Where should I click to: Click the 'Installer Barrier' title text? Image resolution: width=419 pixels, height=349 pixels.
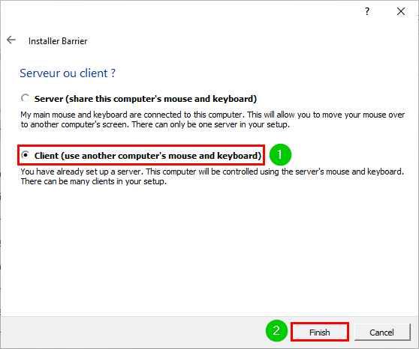pyautogui.click(x=58, y=41)
